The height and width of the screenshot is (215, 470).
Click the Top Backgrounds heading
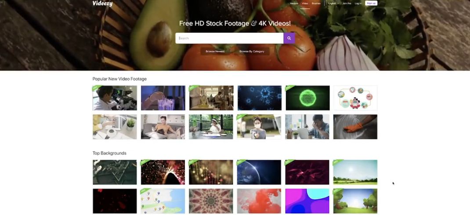point(109,153)
